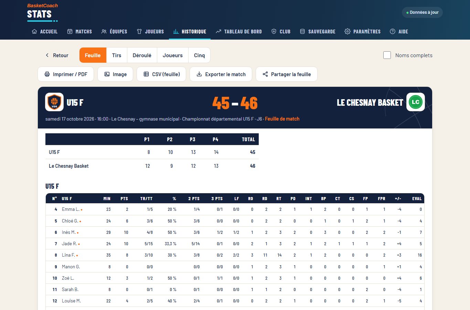470x310 pixels.
Task: Click the 3 PTS column header
Action: pos(217,199)
